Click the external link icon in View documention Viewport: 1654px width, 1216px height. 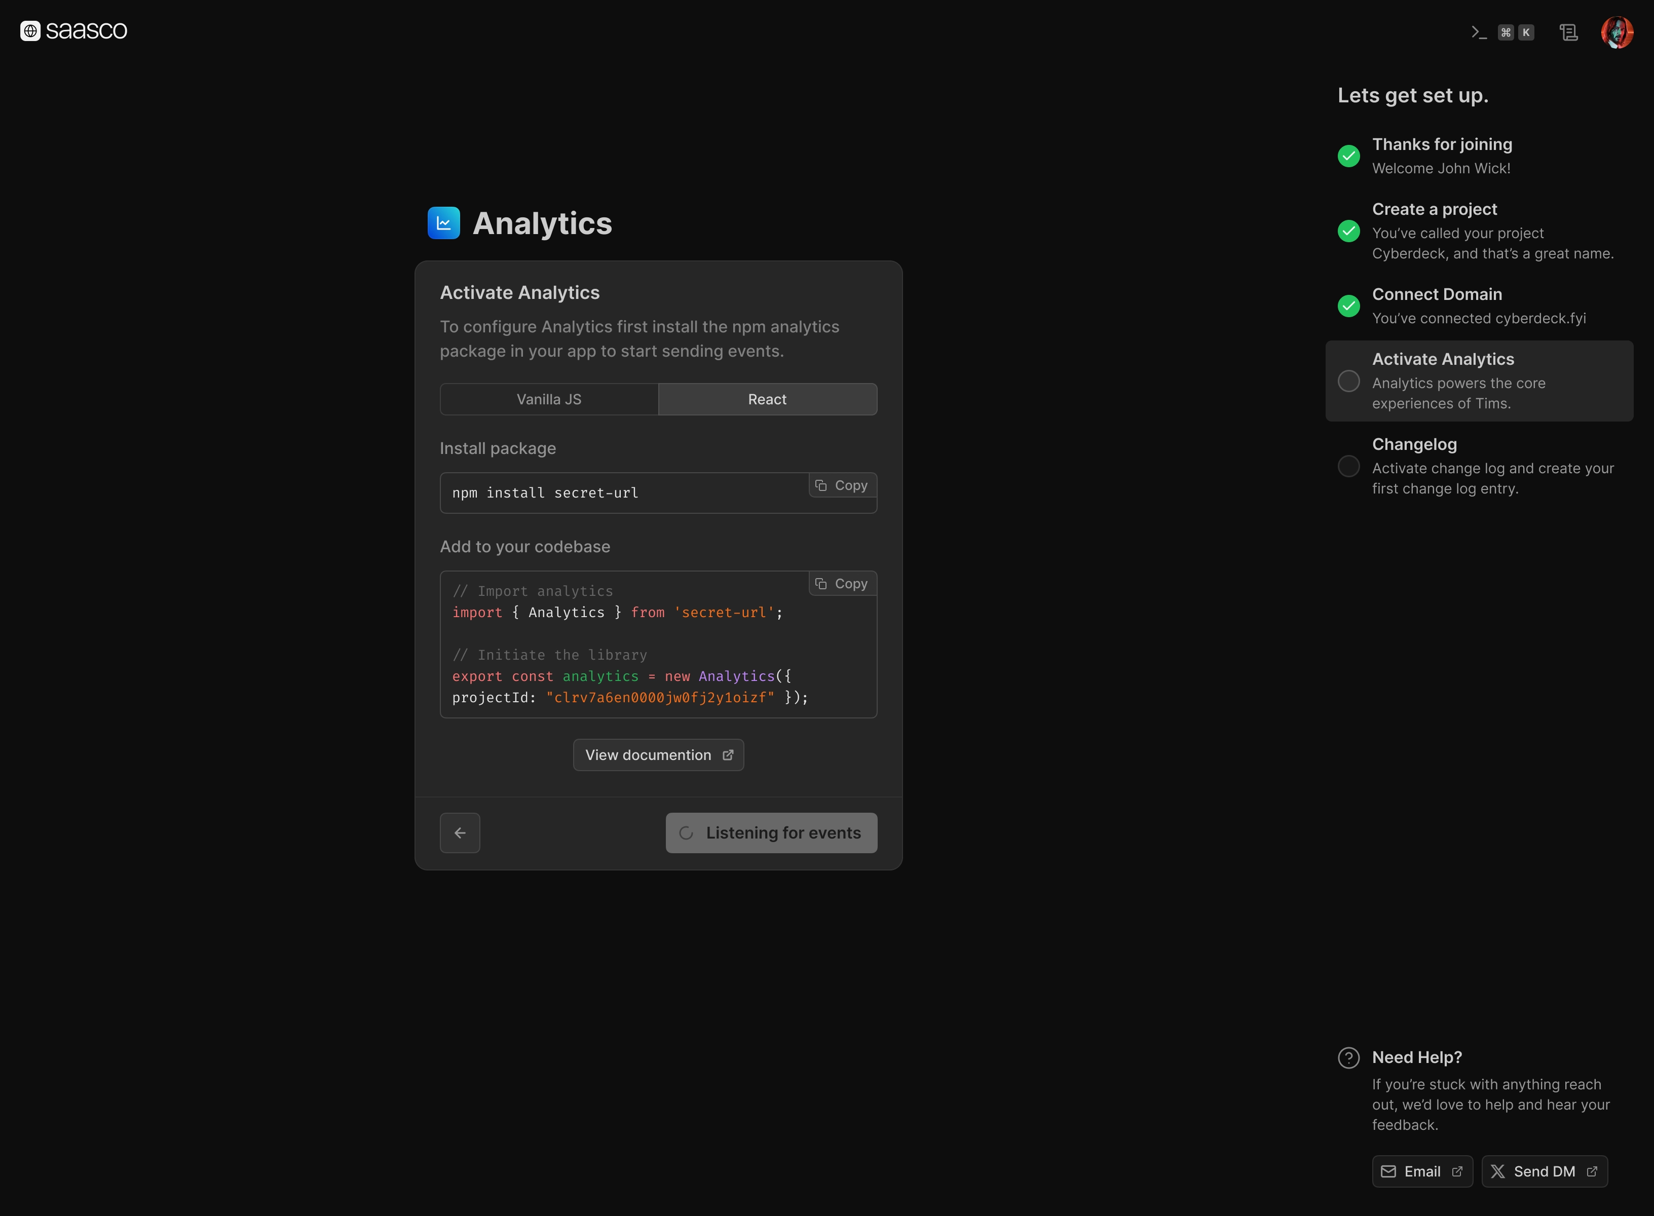pos(728,755)
